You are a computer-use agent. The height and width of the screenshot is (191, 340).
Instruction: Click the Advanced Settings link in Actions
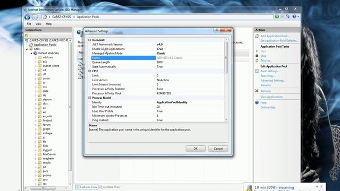tap(273, 81)
